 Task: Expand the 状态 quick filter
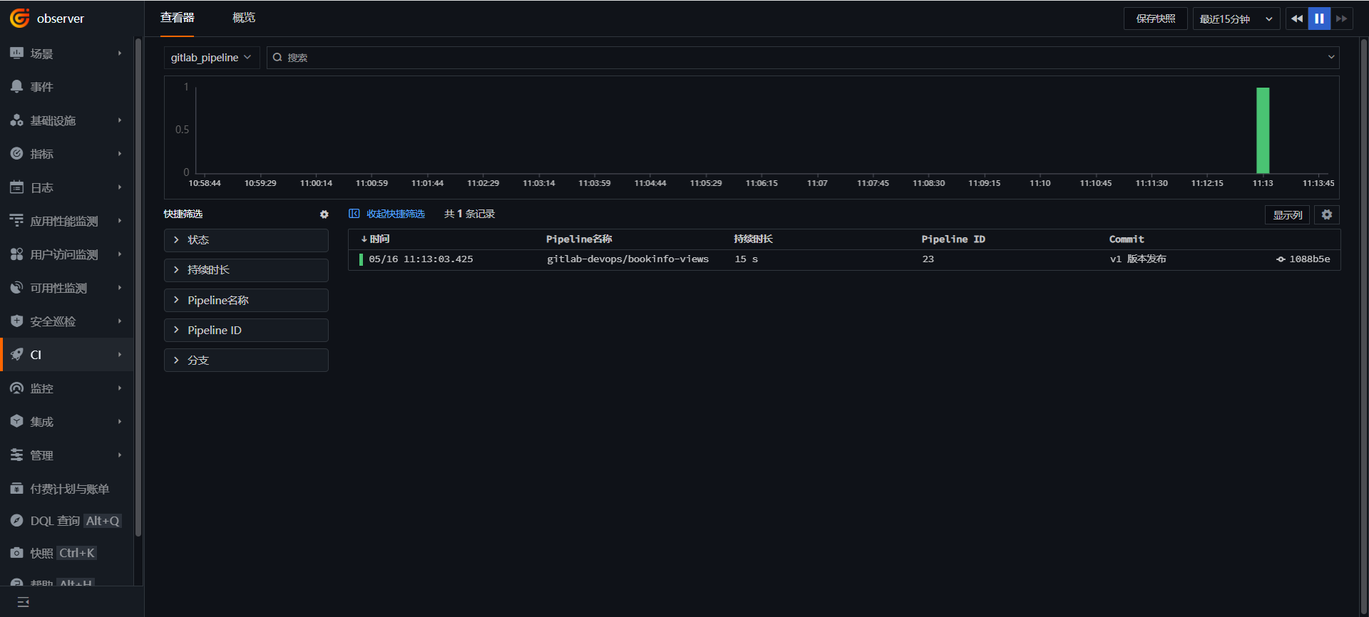point(246,240)
